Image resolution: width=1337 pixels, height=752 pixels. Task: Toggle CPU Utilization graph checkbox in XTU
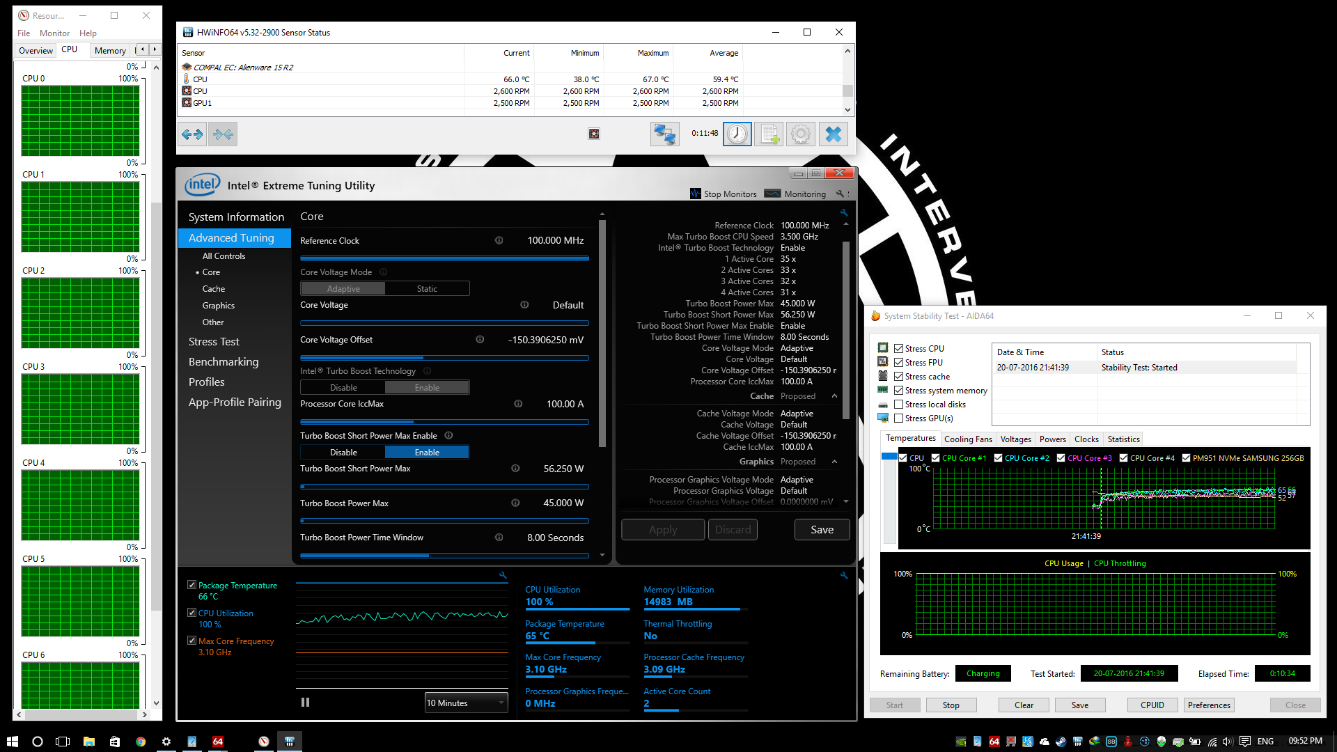(191, 613)
